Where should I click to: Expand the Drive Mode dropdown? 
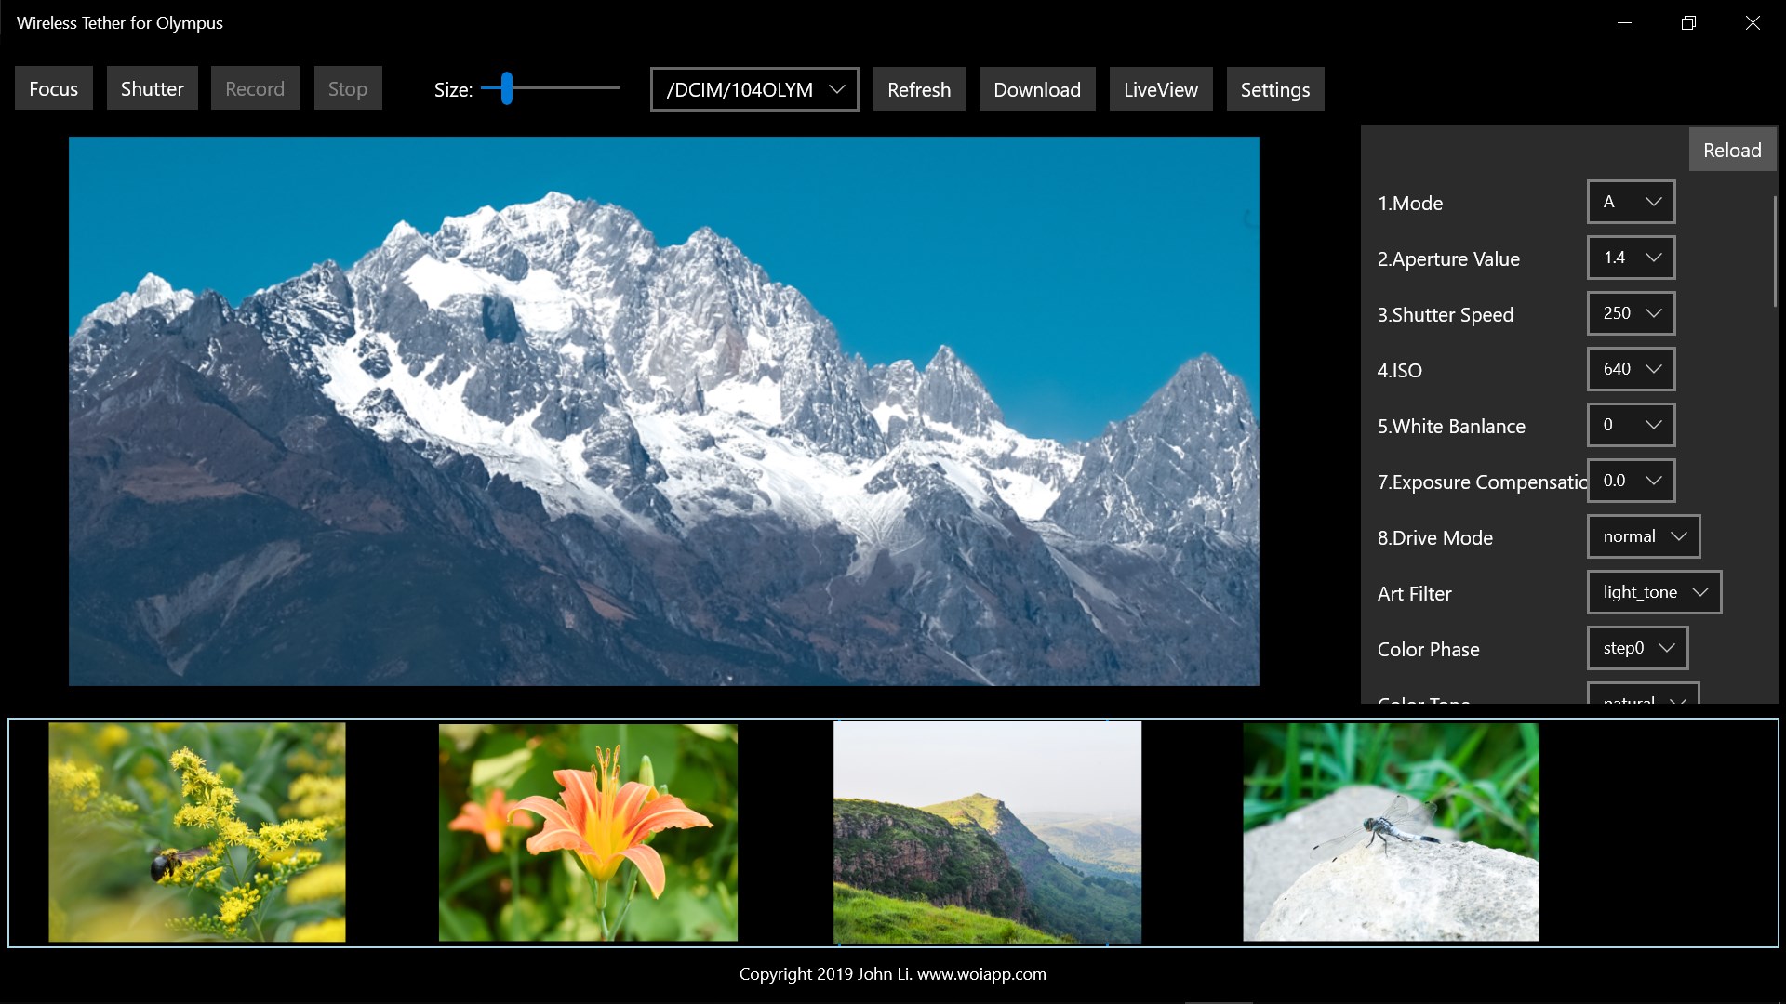tap(1643, 536)
